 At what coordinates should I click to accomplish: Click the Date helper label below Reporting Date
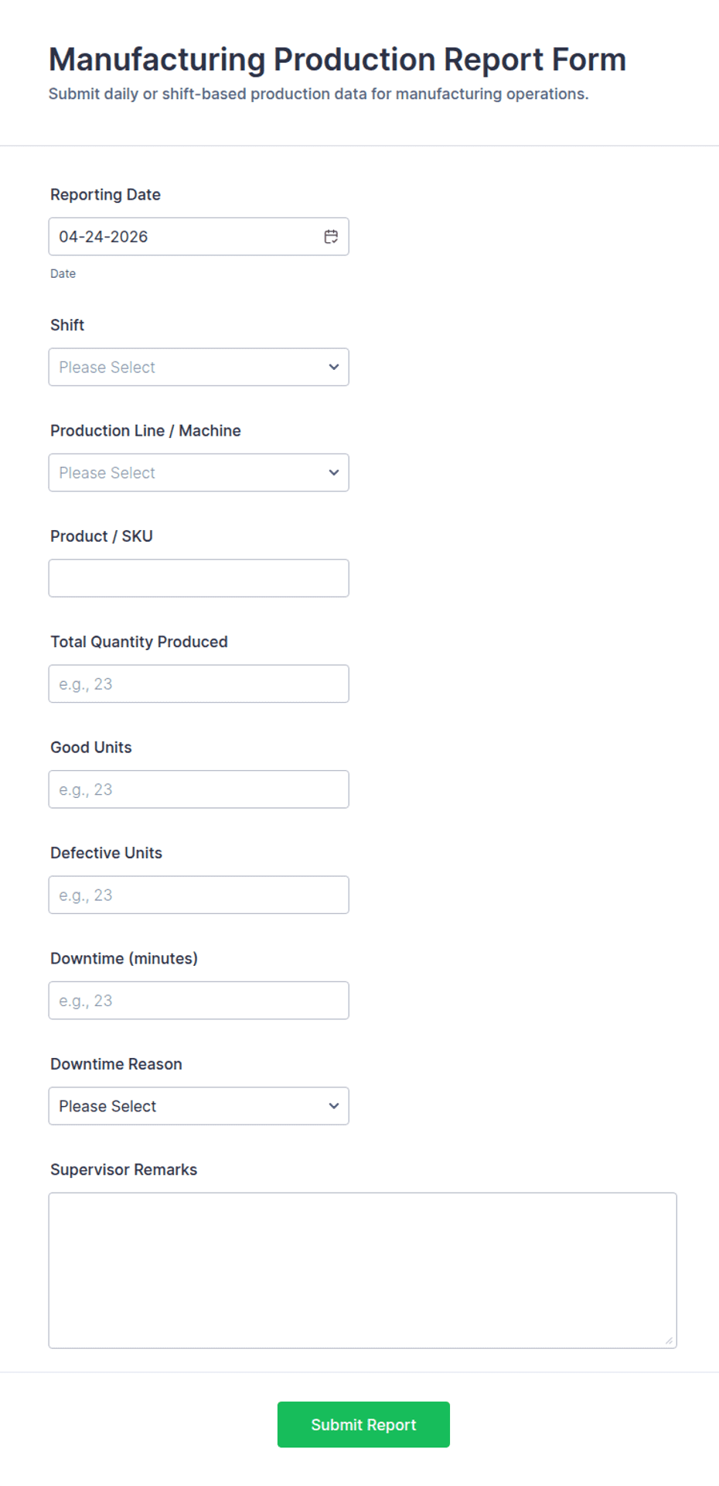coord(63,273)
